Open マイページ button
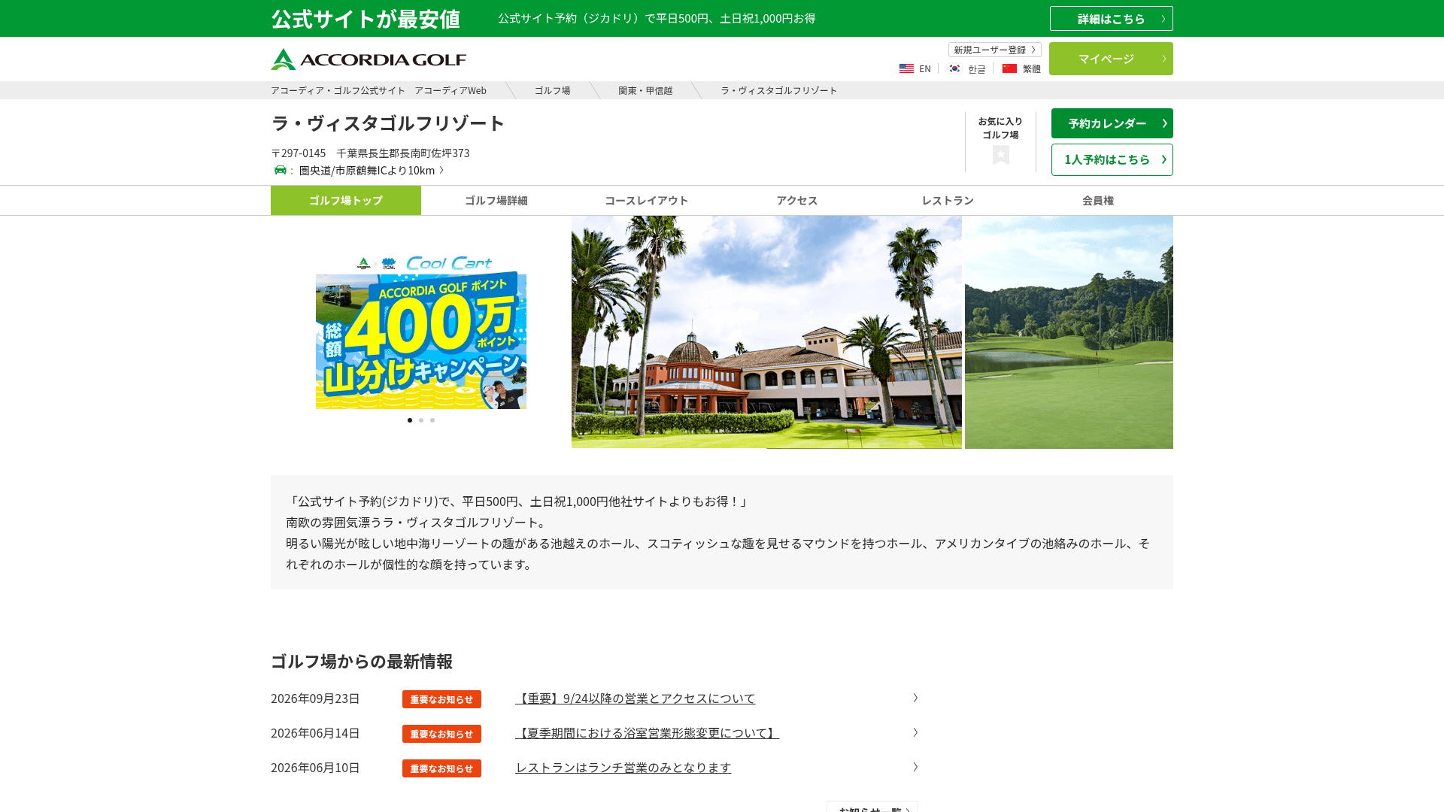 coord(1111,59)
